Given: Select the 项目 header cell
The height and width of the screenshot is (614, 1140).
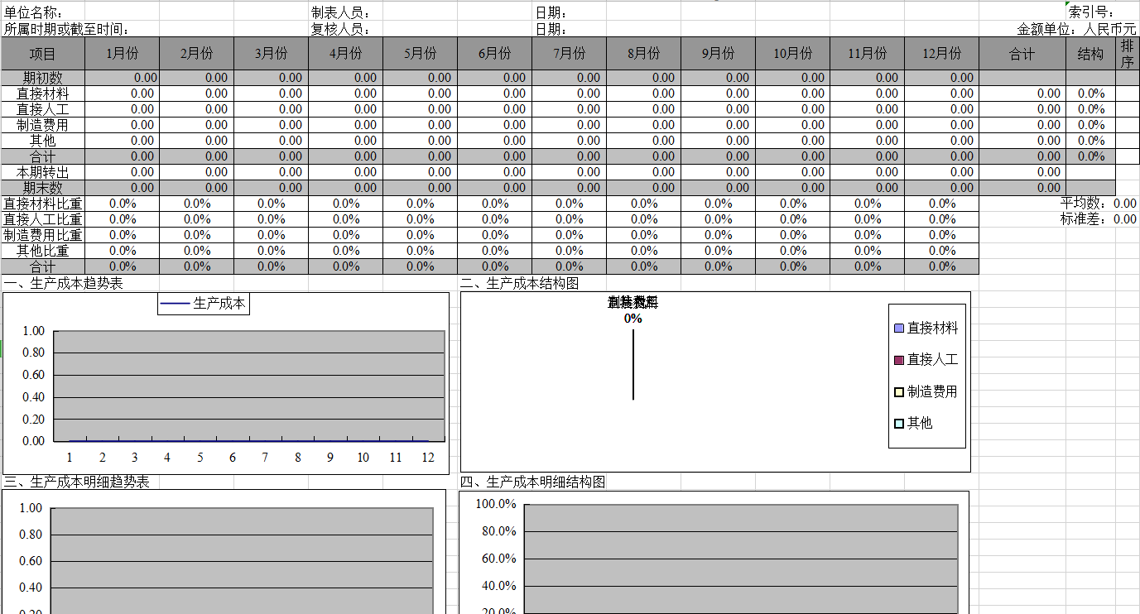Looking at the screenshot, I should 43,54.
